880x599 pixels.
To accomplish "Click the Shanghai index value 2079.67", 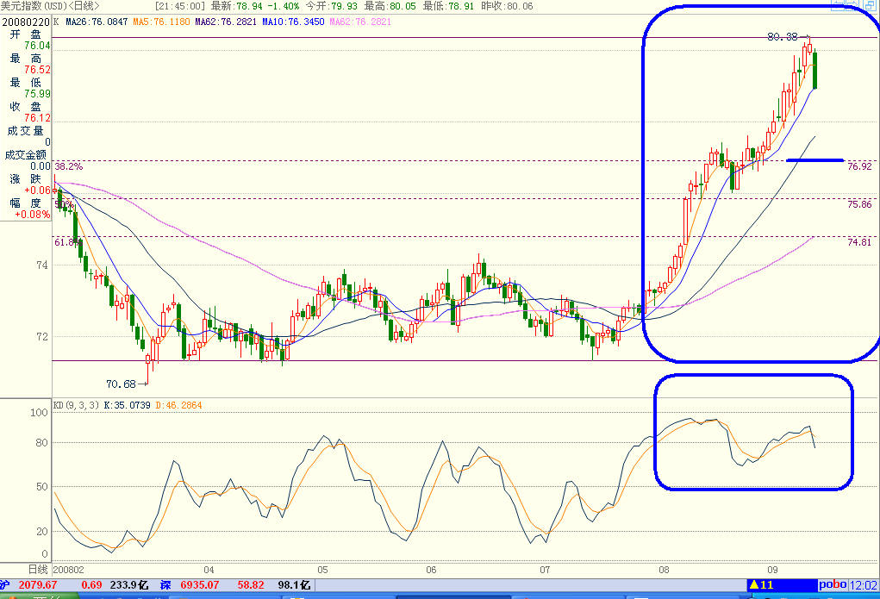I will click(38, 585).
